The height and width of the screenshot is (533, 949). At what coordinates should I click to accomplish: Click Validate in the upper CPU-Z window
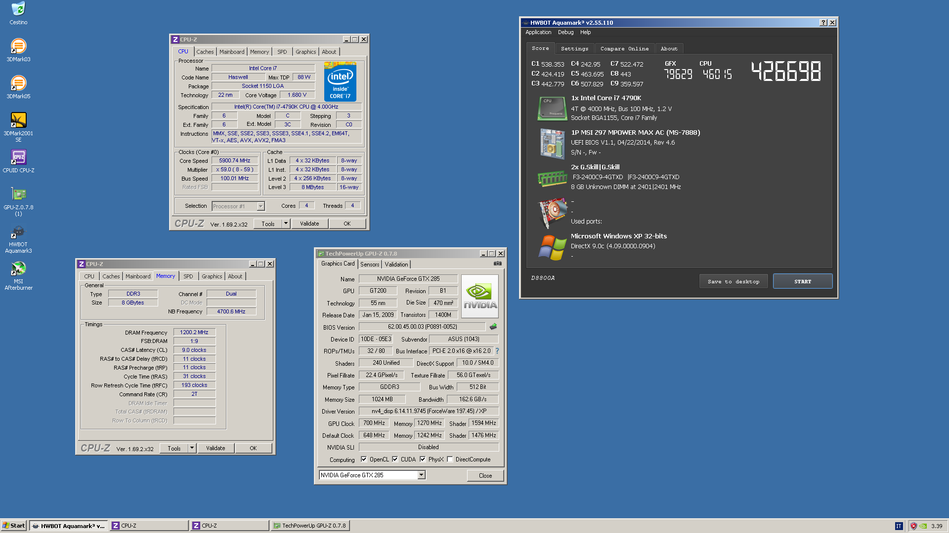[x=309, y=224]
